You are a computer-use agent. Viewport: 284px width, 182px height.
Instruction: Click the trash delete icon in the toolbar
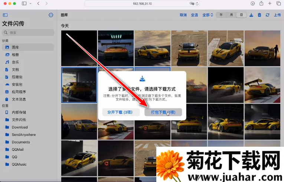click(259, 15)
